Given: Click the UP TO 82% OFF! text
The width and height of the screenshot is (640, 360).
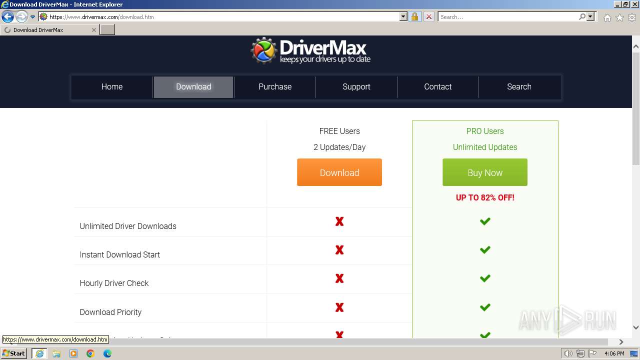Looking at the screenshot, I should click(485, 197).
